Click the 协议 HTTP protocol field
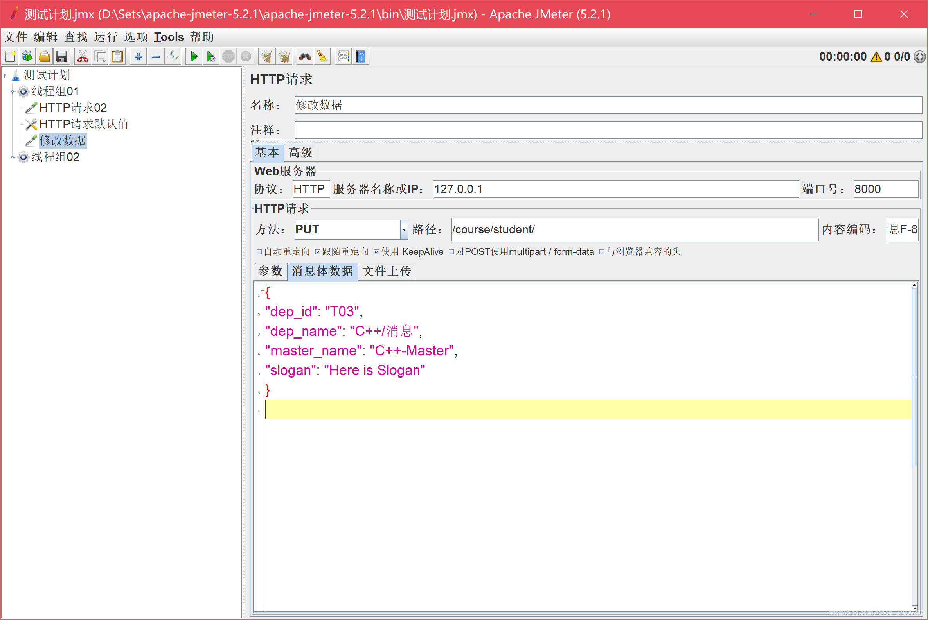The image size is (928, 620). pyautogui.click(x=311, y=189)
